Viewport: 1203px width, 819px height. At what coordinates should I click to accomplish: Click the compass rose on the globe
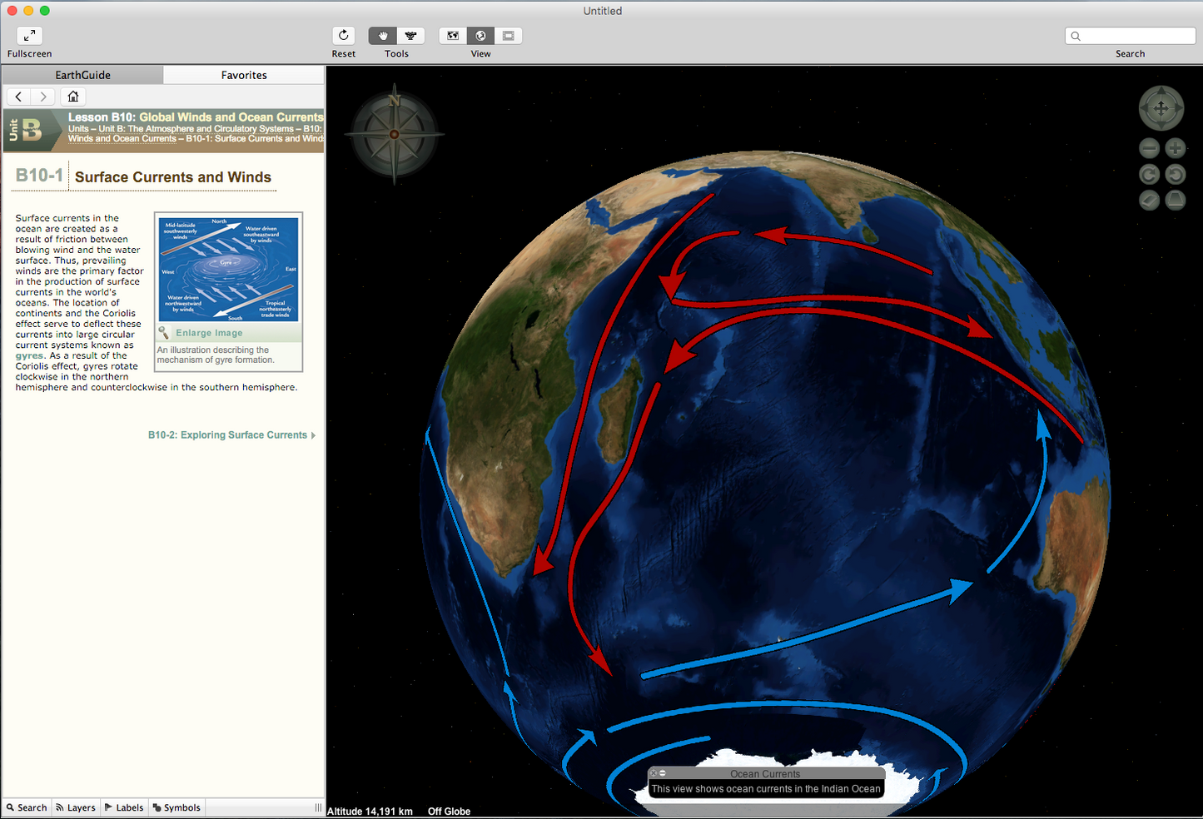[x=395, y=134]
